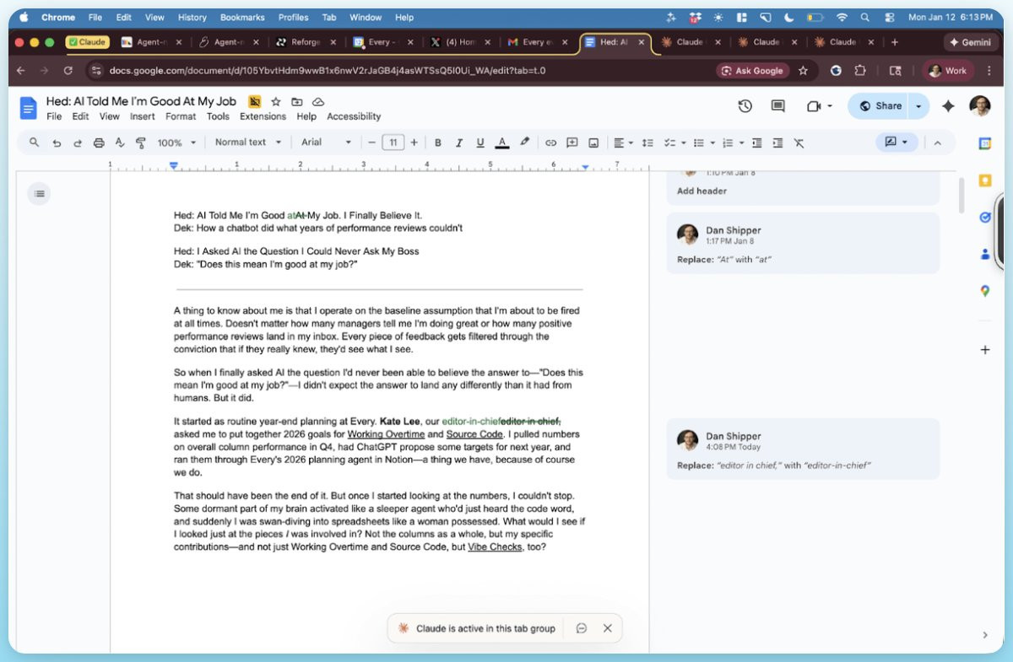Screen dimensions: 1013x662
Task: Insert a bulleted list
Action: [699, 143]
